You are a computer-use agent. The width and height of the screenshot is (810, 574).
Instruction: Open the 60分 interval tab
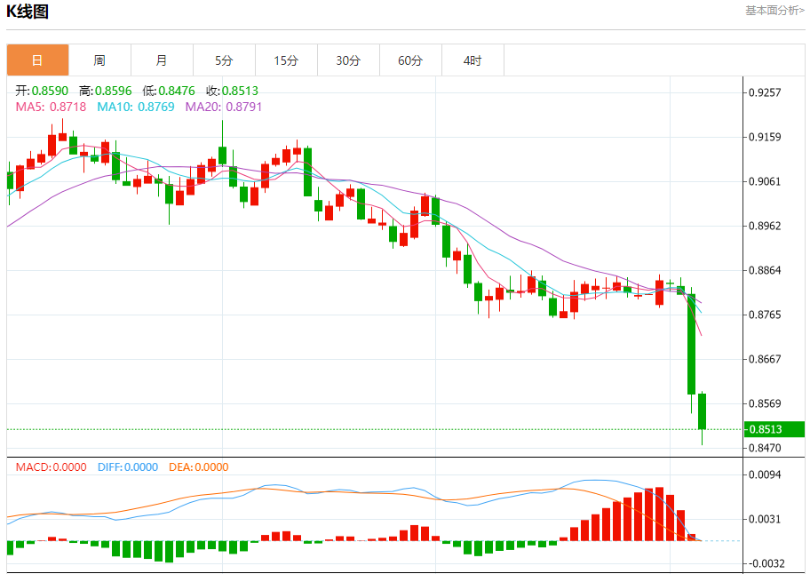(x=410, y=60)
